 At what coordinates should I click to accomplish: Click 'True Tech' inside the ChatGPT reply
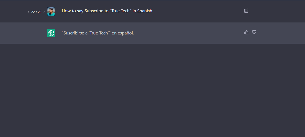(x=98, y=33)
